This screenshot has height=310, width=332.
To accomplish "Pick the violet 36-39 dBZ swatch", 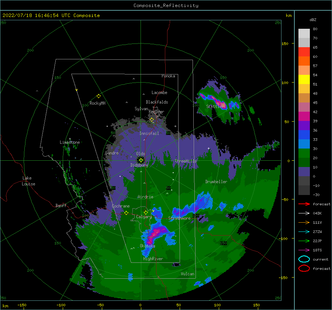I will click(x=304, y=125).
